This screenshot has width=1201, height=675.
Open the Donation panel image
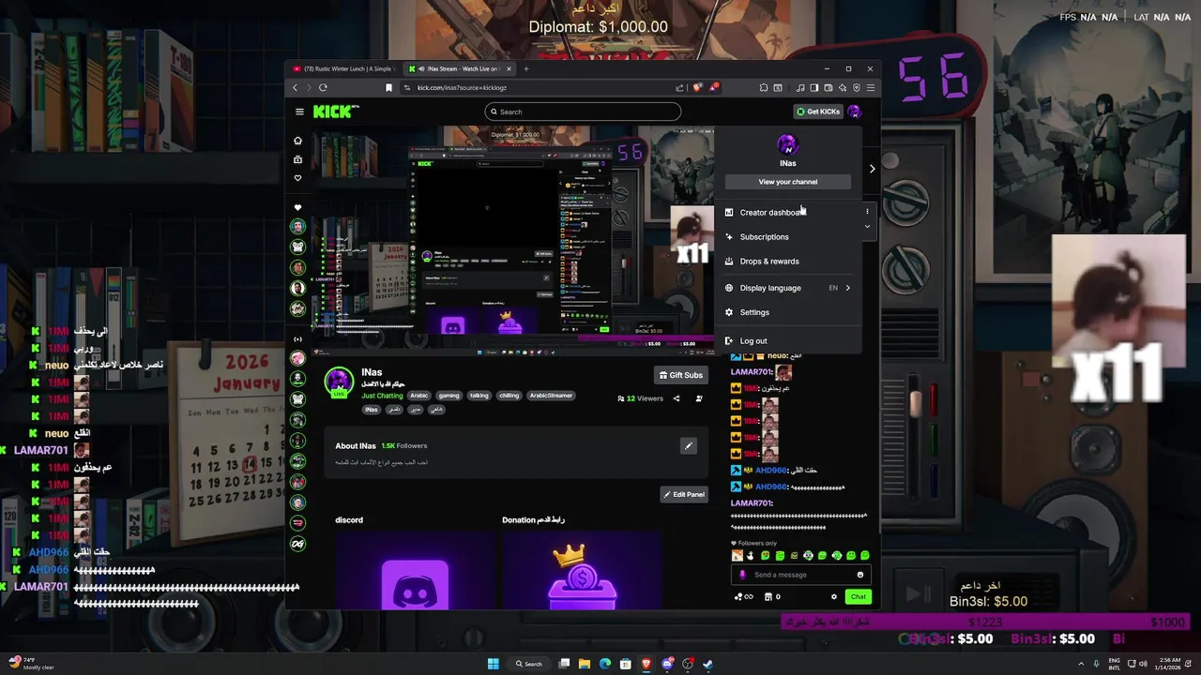pyautogui.click(x=583, y=569)
